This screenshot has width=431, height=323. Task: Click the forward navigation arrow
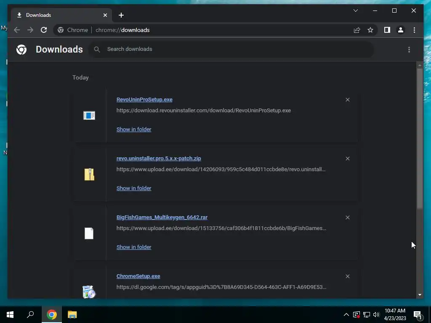pos(30,30)
